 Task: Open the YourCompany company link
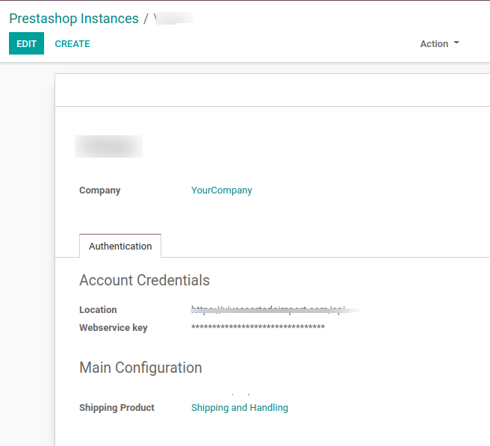(x=222, y=191)
